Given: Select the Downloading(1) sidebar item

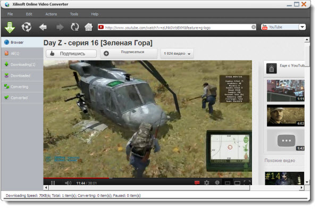Looking at the screenshot, I should (x=22, y=64).
